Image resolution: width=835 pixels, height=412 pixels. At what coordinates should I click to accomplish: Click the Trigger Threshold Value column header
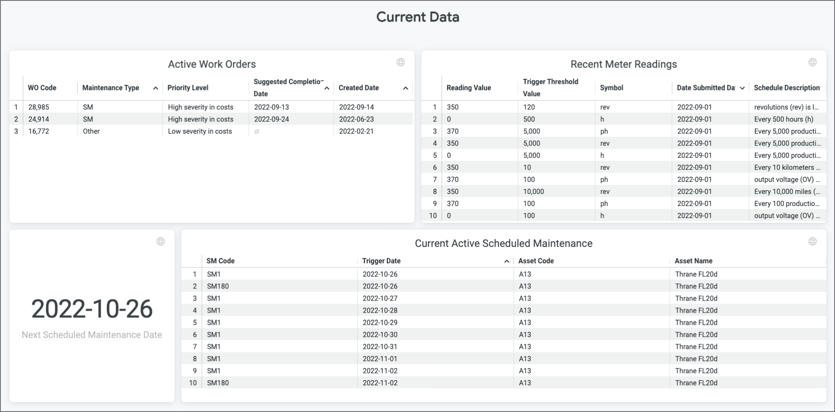[x=550, y=87]
